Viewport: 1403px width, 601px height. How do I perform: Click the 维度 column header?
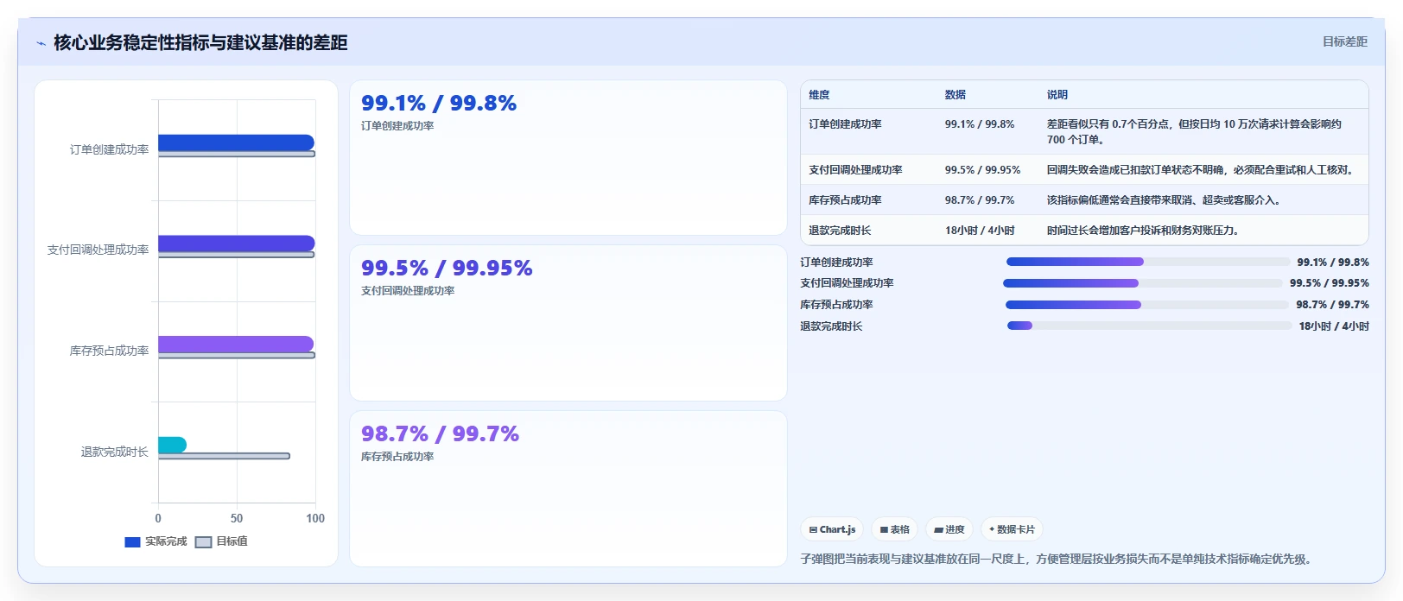819,95
